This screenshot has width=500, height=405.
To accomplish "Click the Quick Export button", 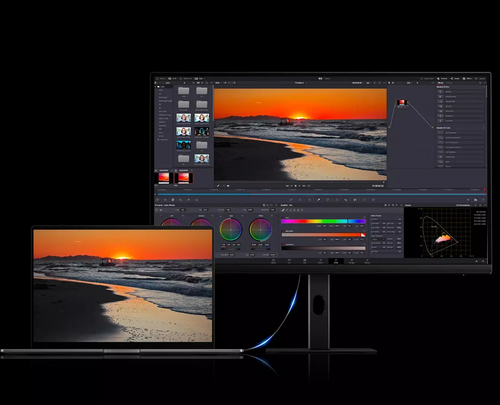I will pyautogui.click(x=427, y=78).
